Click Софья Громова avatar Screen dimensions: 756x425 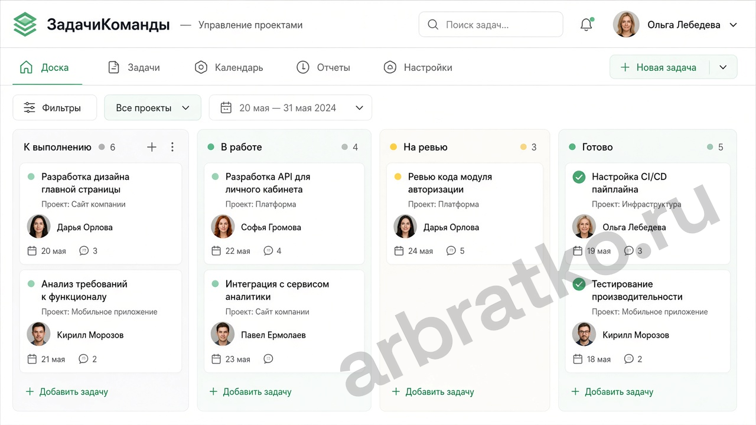pos(223,227)
